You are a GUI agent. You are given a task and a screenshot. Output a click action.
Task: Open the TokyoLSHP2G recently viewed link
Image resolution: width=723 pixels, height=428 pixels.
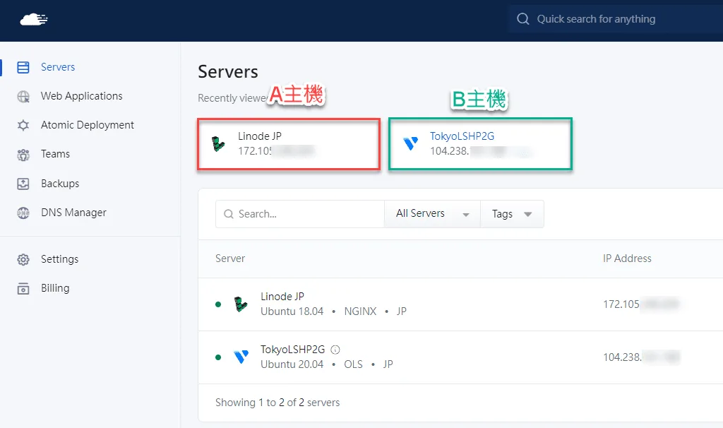462,136
